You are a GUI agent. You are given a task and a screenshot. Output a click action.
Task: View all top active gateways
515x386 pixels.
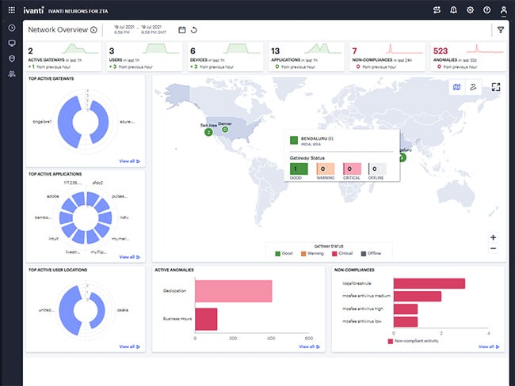coord(129,161)
